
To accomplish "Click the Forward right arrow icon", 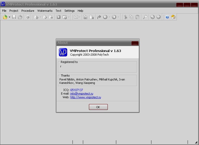I will point(114,17).
